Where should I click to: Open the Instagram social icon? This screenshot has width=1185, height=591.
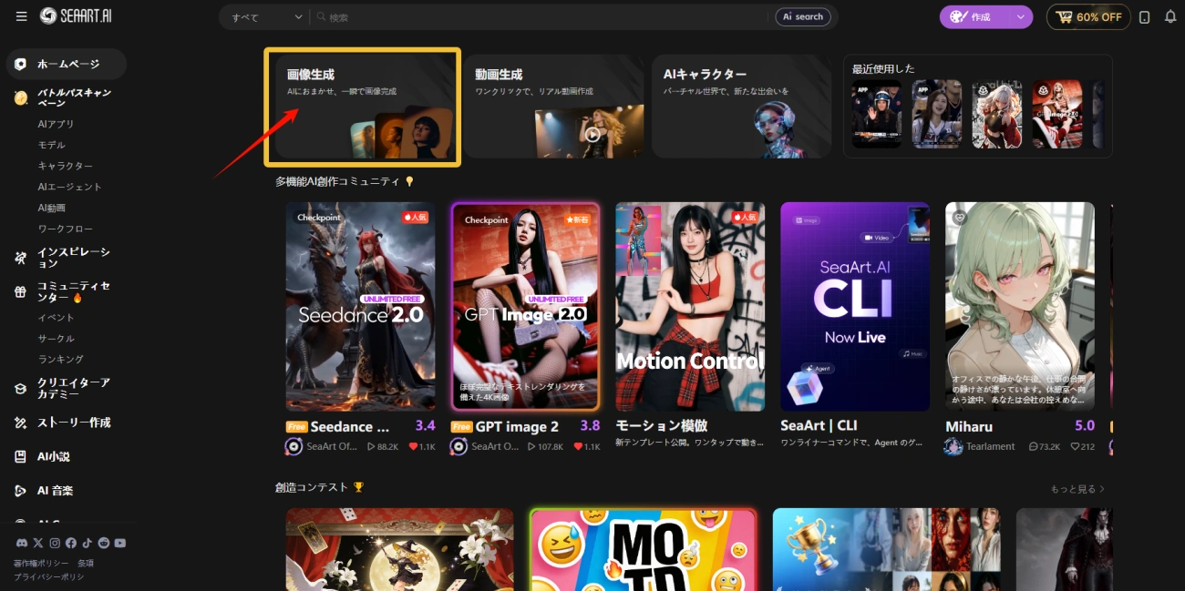[x=55, y=543]
